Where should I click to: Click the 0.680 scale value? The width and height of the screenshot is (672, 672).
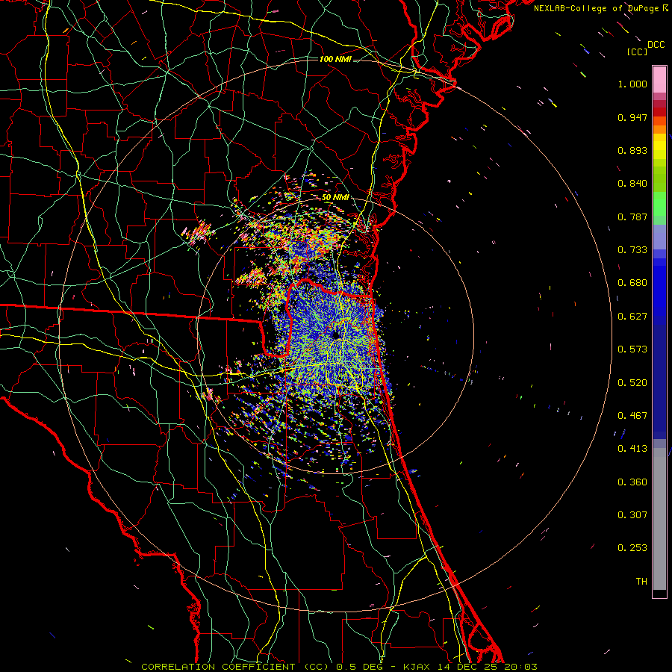(x=632, y=283)
